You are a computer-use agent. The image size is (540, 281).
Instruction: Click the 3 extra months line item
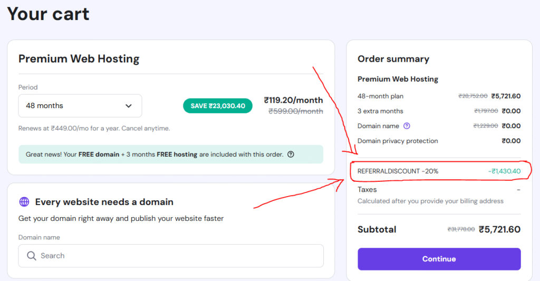(x=380, y=111)
